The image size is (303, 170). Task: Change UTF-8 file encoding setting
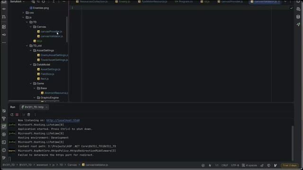click(235, 165)
